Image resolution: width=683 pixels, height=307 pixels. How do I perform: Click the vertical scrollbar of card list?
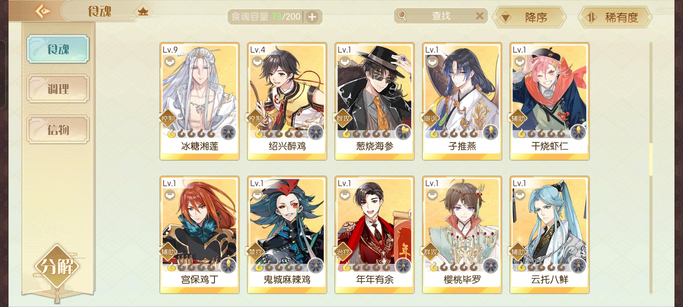point(651,168)
